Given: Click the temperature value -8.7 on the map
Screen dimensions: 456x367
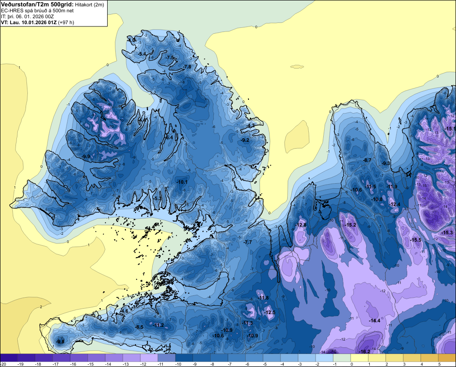Looking at the screenshot, I should pos(367,160).
